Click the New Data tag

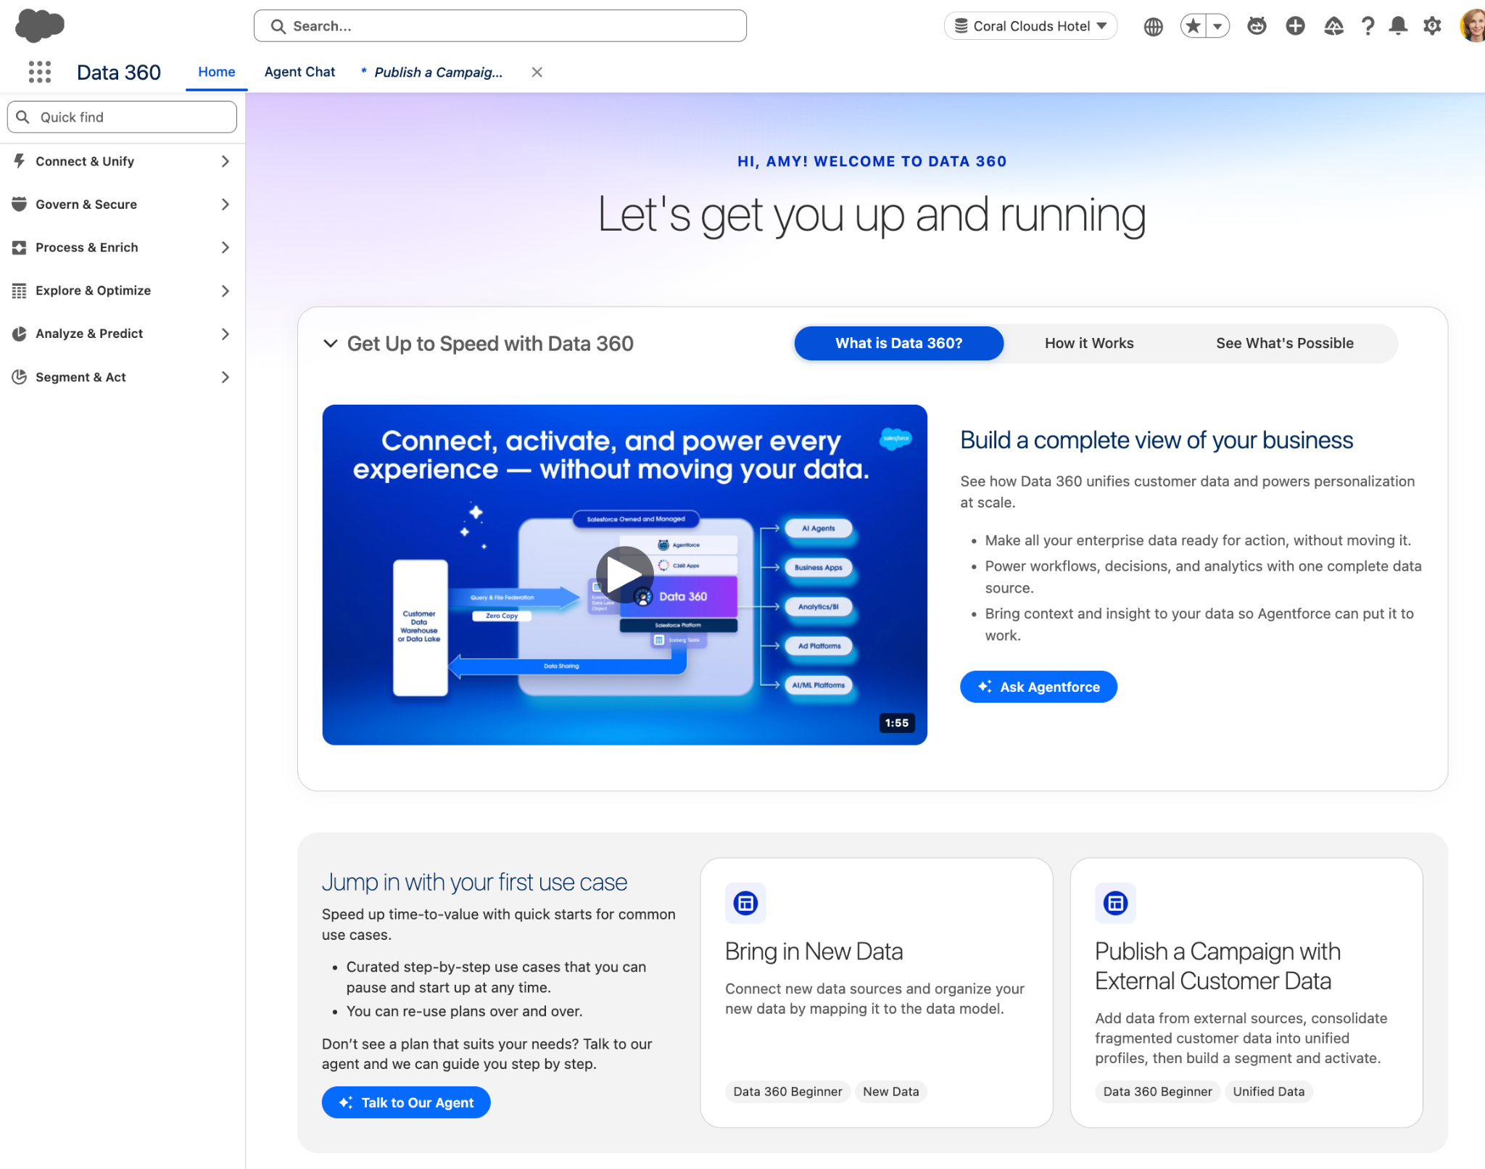pyautogui.click(x=891, y=1091)
